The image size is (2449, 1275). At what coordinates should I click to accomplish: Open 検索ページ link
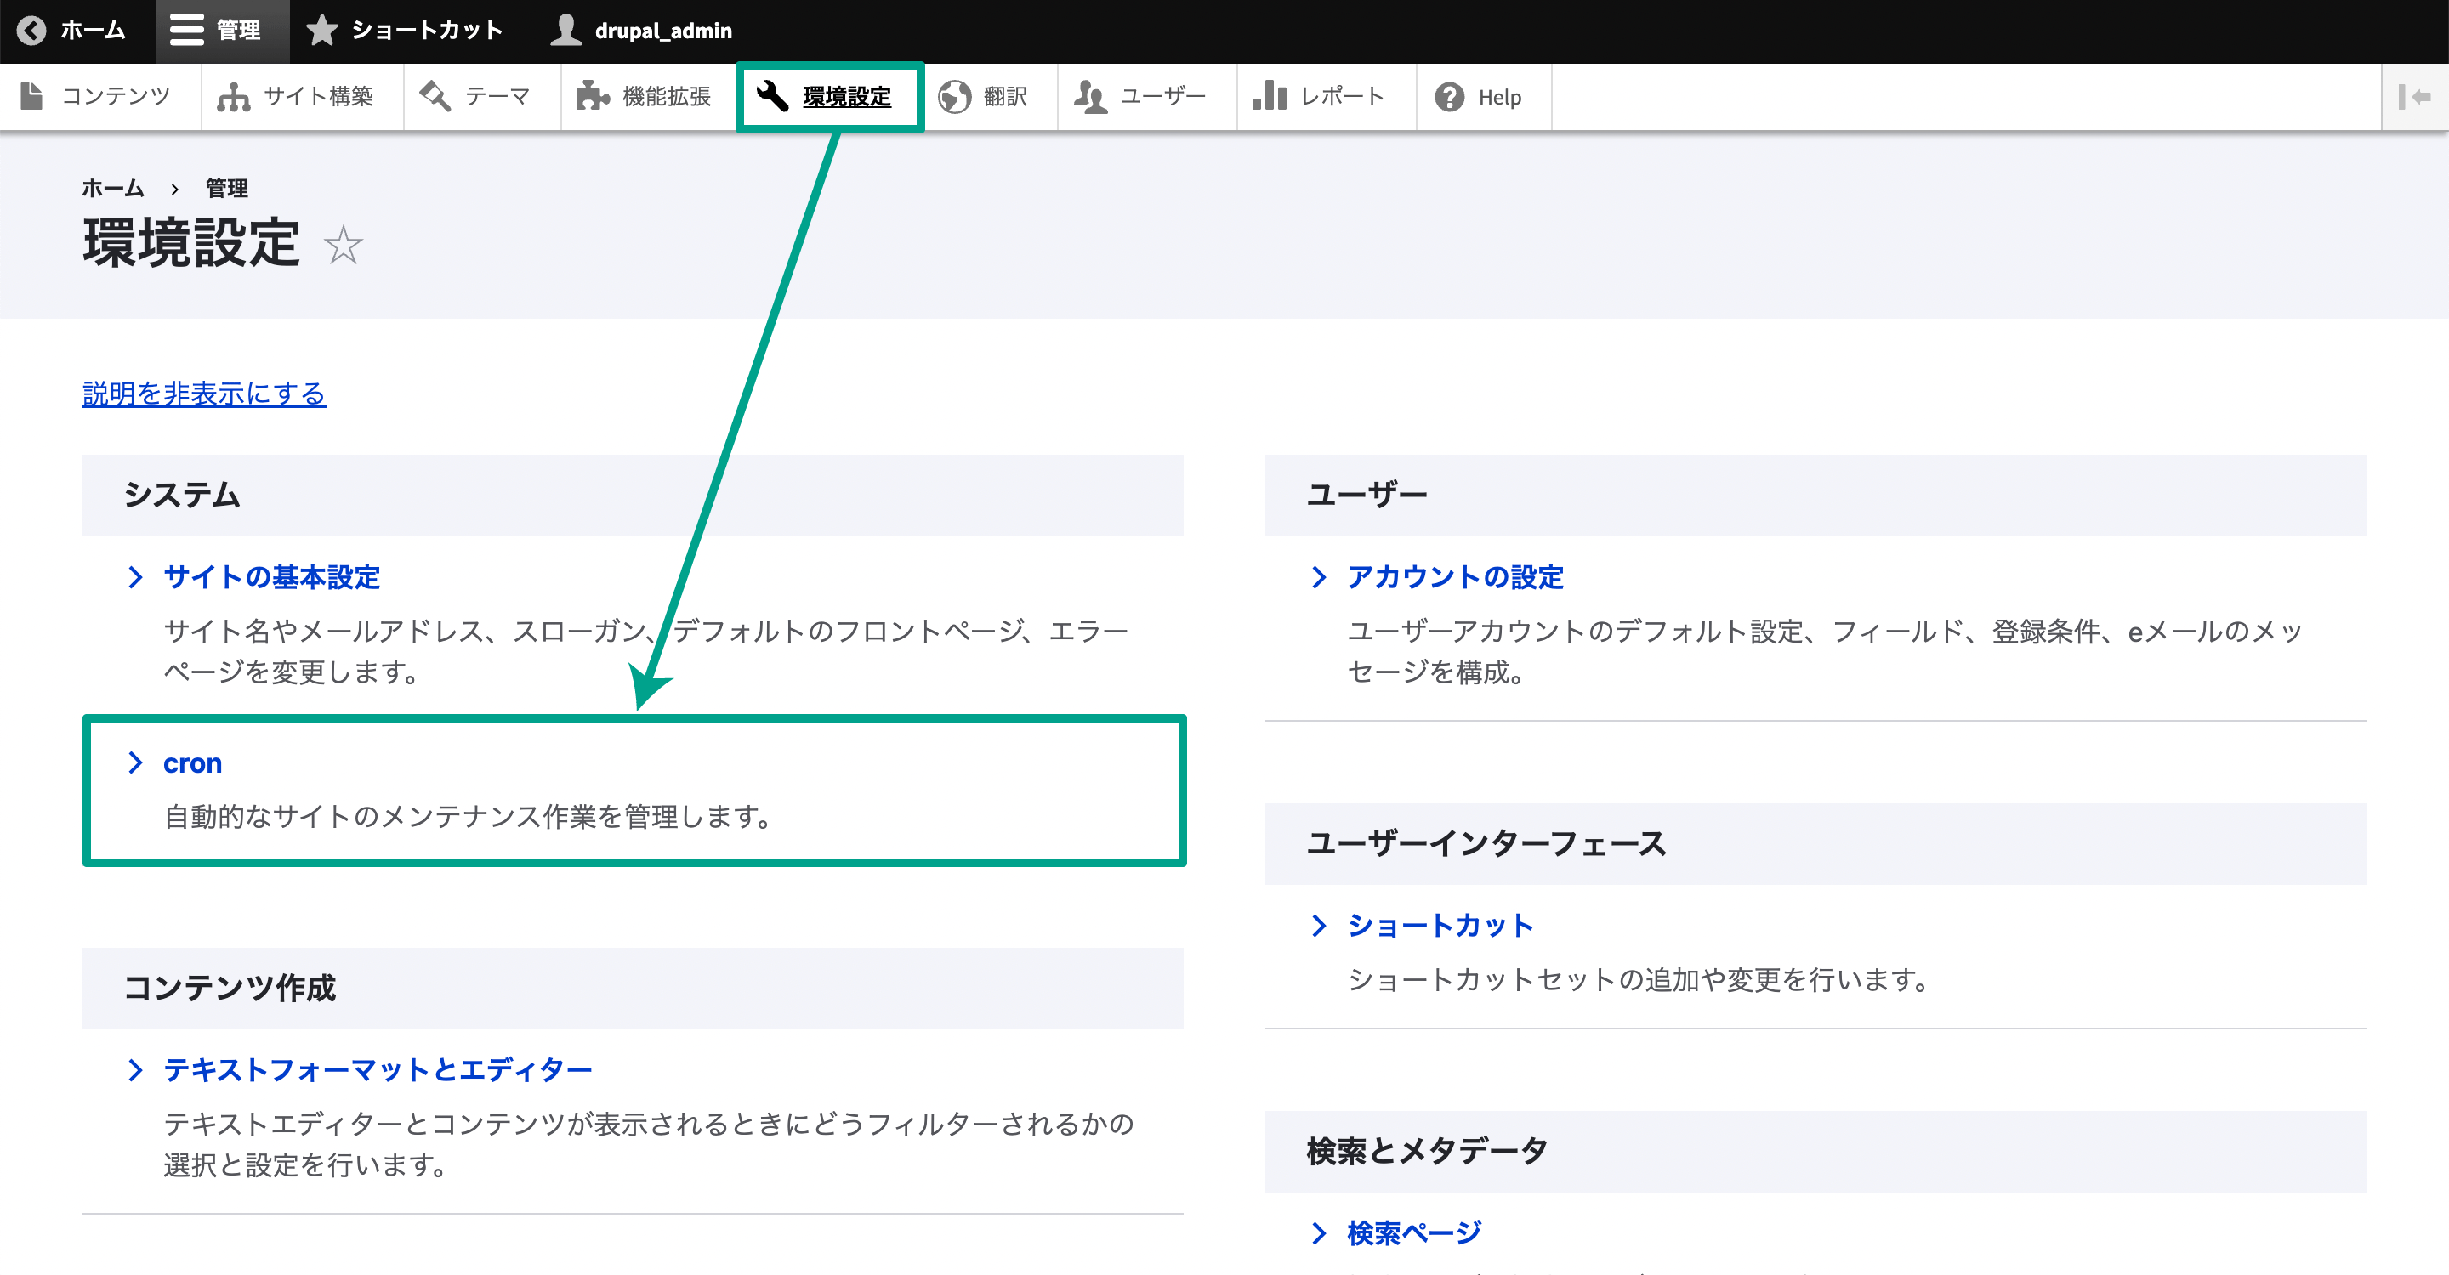click(x=1415, y=1233)
